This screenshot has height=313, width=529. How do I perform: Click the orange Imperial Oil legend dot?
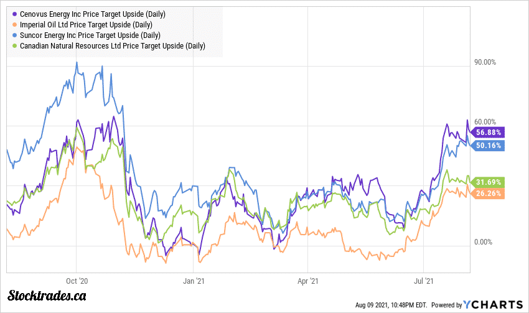coord(14,24)
